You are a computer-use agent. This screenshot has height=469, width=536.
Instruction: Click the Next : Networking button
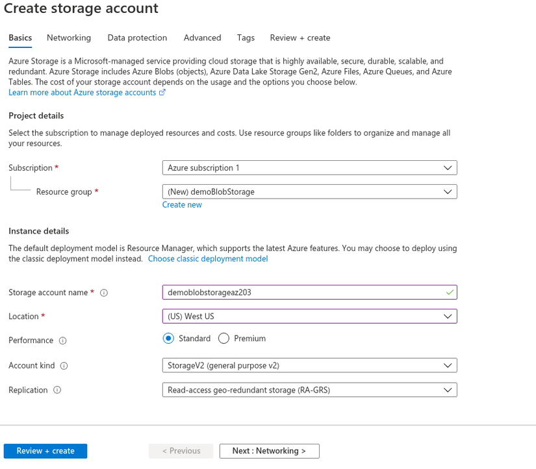269,451
